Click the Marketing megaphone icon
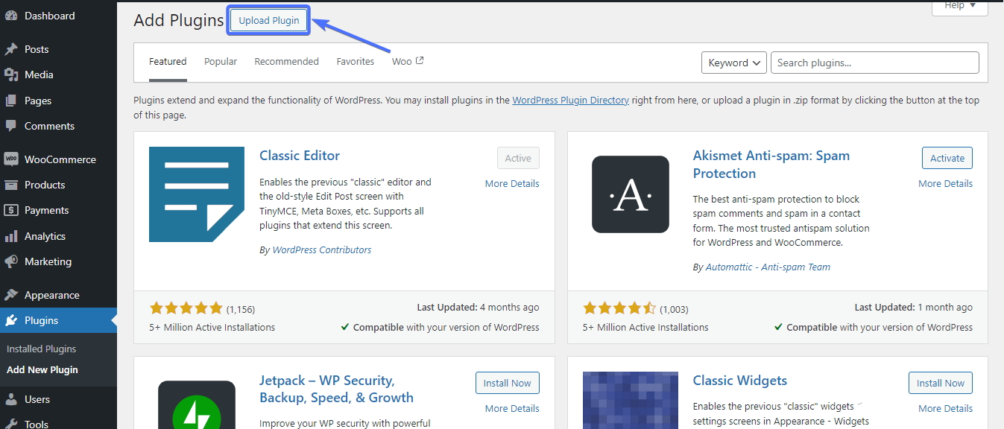 click(x=11, y=261)
